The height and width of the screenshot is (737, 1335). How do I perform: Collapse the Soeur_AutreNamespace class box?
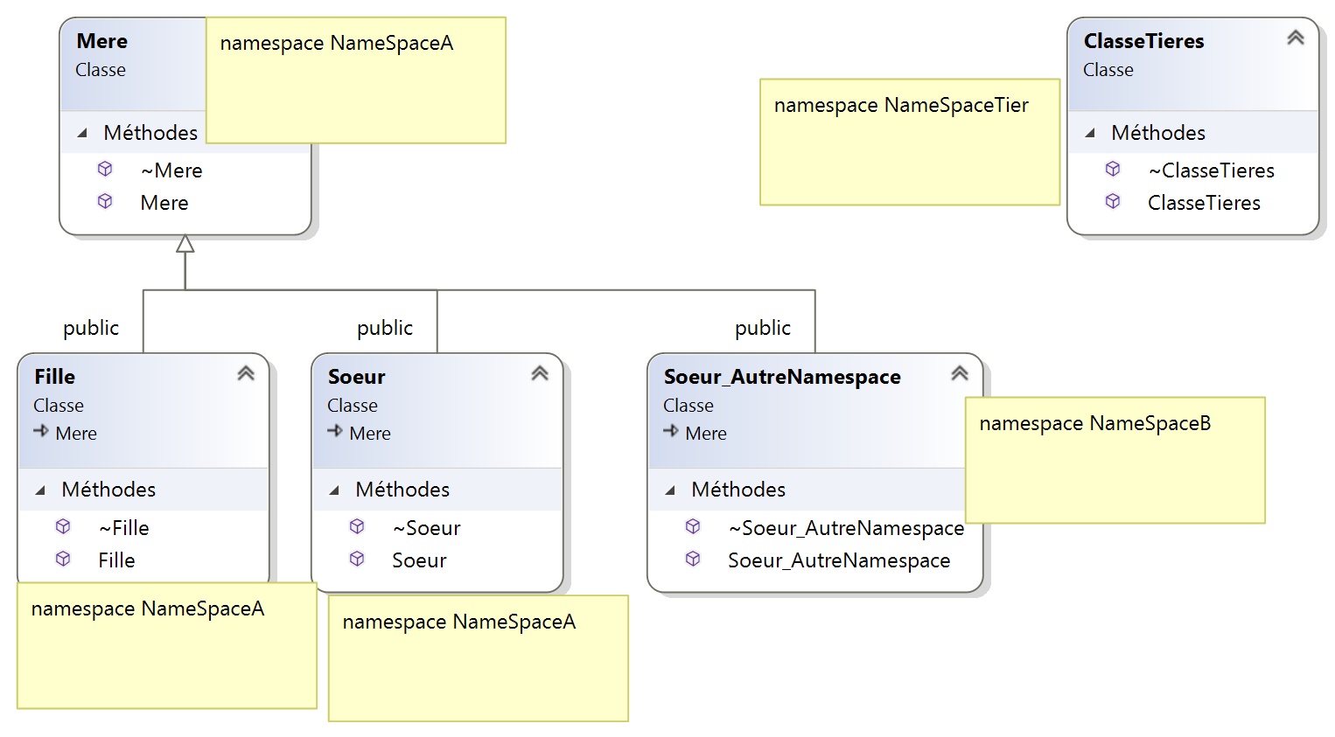[960, 373]
